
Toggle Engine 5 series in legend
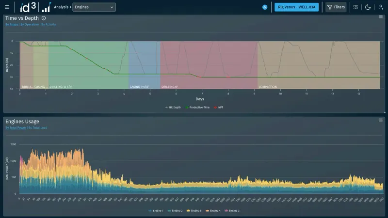click(194, 211)
